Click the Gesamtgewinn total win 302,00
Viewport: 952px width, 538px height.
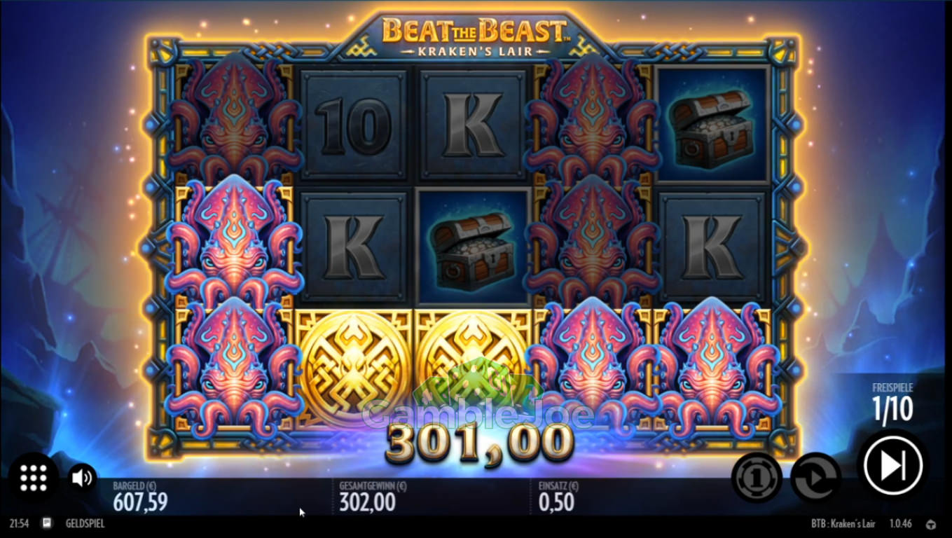[367, 502]
